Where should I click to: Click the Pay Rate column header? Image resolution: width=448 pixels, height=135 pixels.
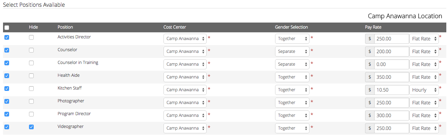(x=373, y=27)
